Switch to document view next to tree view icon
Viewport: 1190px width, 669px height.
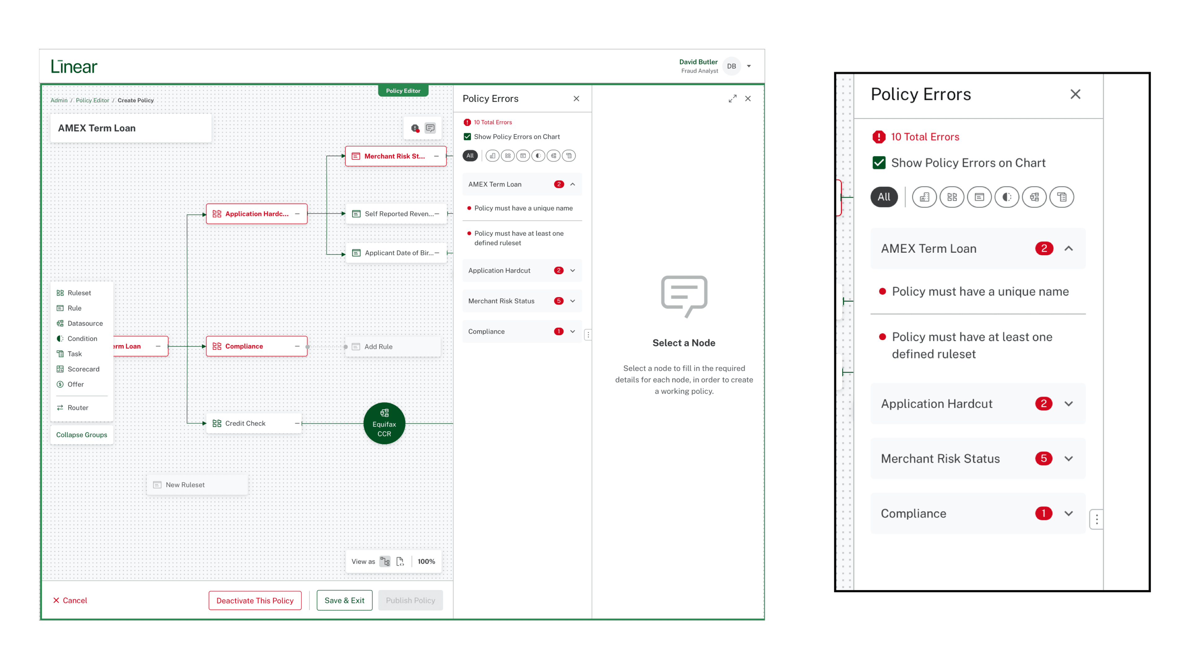click(x=400, y=562)
